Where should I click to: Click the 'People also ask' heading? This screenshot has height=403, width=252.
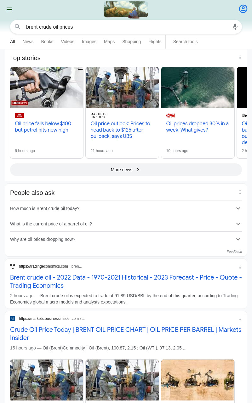coord(32,193)
